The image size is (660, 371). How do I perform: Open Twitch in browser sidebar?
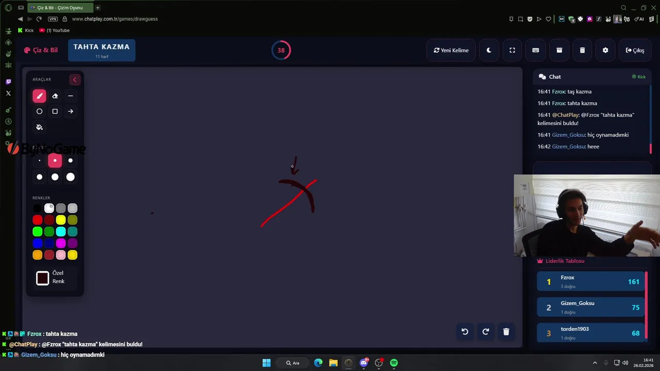pyautogui.click(x=8, y=82)
